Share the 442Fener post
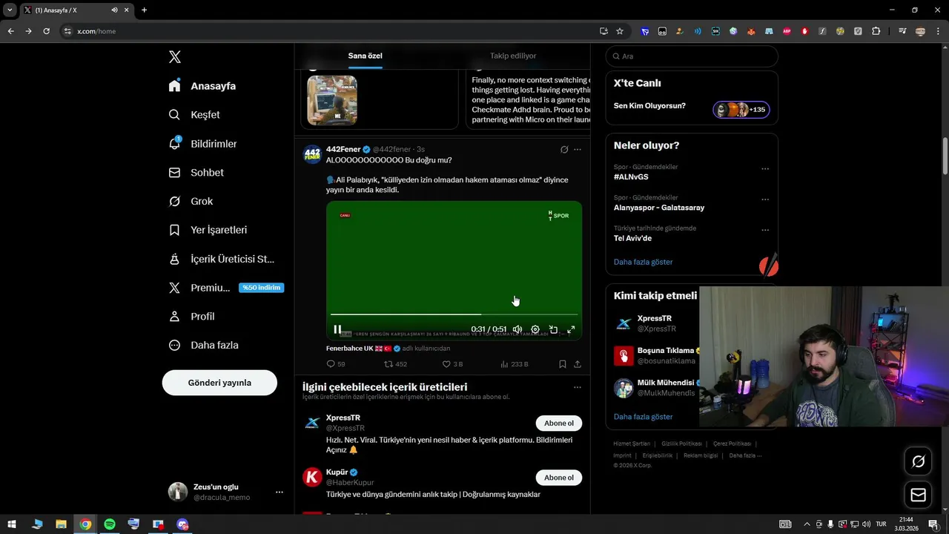949x534 pixels. (578, 364)
